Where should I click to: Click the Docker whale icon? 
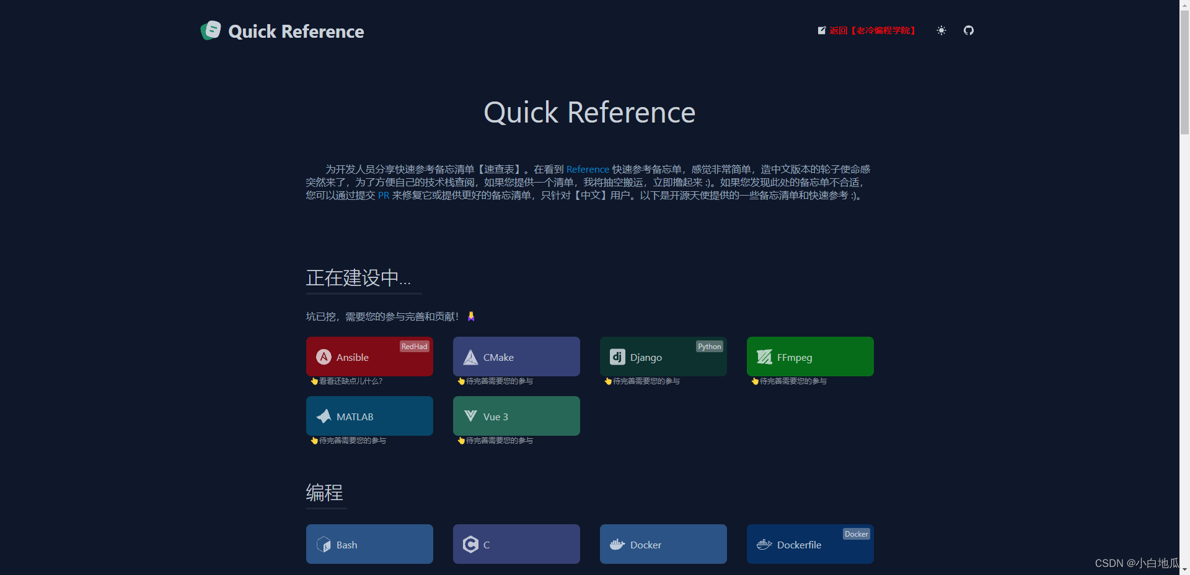coord(617,544)
